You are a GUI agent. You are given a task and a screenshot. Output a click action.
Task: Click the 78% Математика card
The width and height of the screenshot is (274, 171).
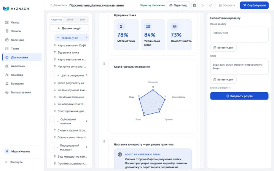[x=126, y=35]
